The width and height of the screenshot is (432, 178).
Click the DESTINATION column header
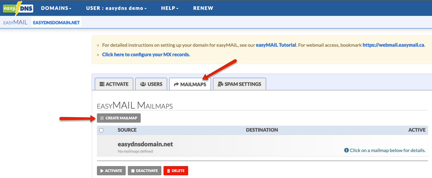tap(262, 130)
